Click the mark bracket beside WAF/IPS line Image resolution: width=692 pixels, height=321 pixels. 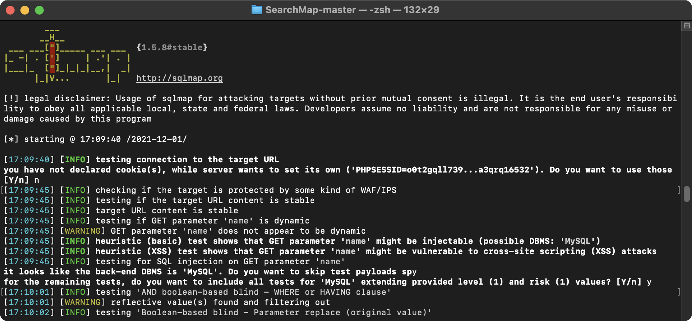coord(679,190)
